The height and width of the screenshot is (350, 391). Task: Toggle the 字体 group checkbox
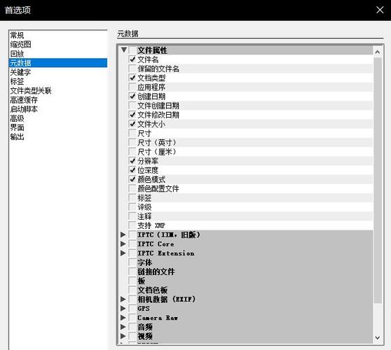point(132,262)
